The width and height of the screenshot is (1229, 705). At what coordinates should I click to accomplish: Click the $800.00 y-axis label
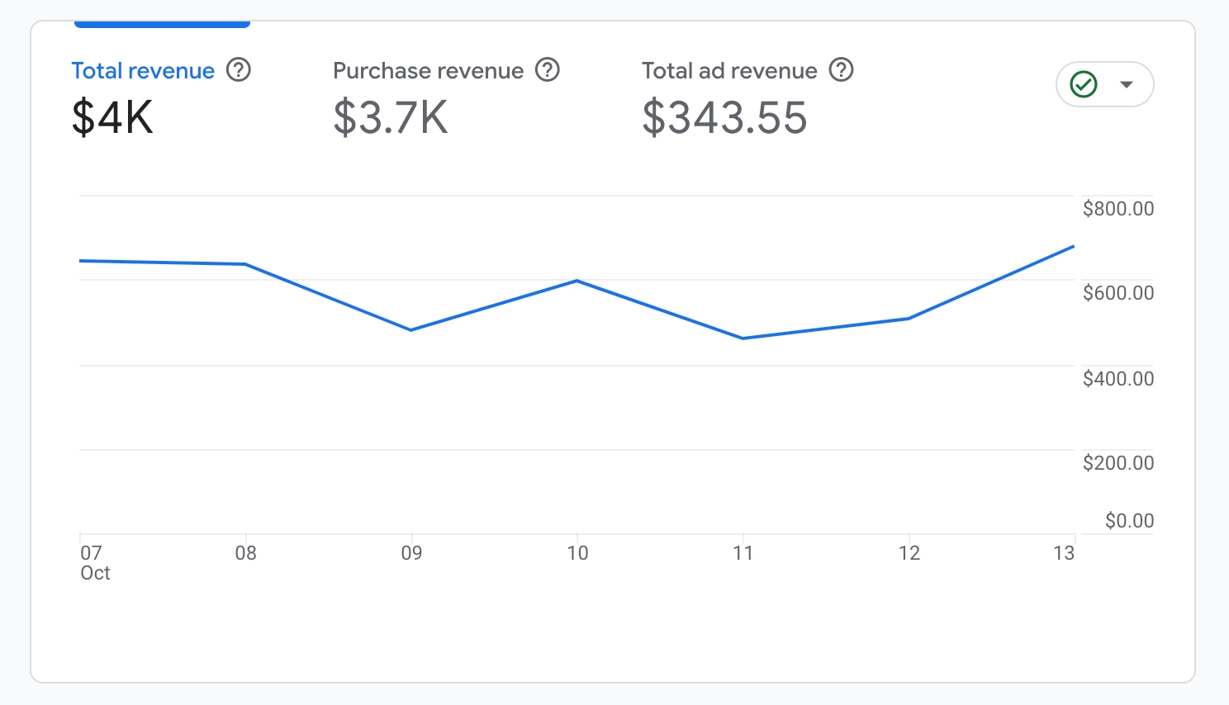click(1118, 209)
